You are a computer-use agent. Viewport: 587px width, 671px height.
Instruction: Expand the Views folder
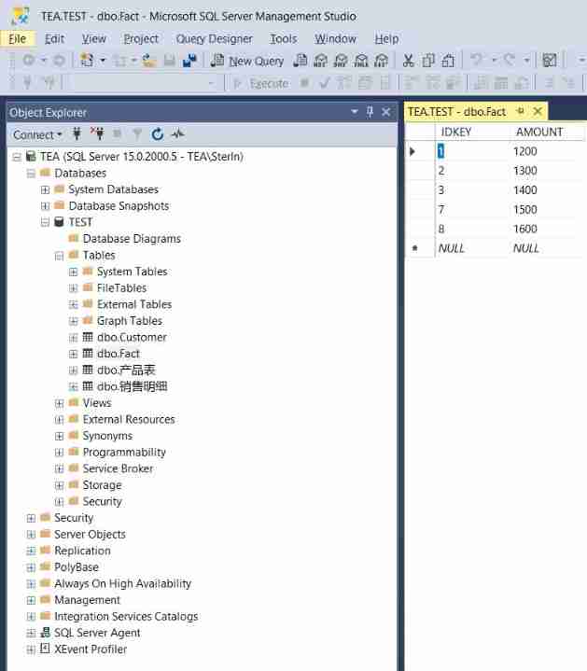(x=59, y=403)
